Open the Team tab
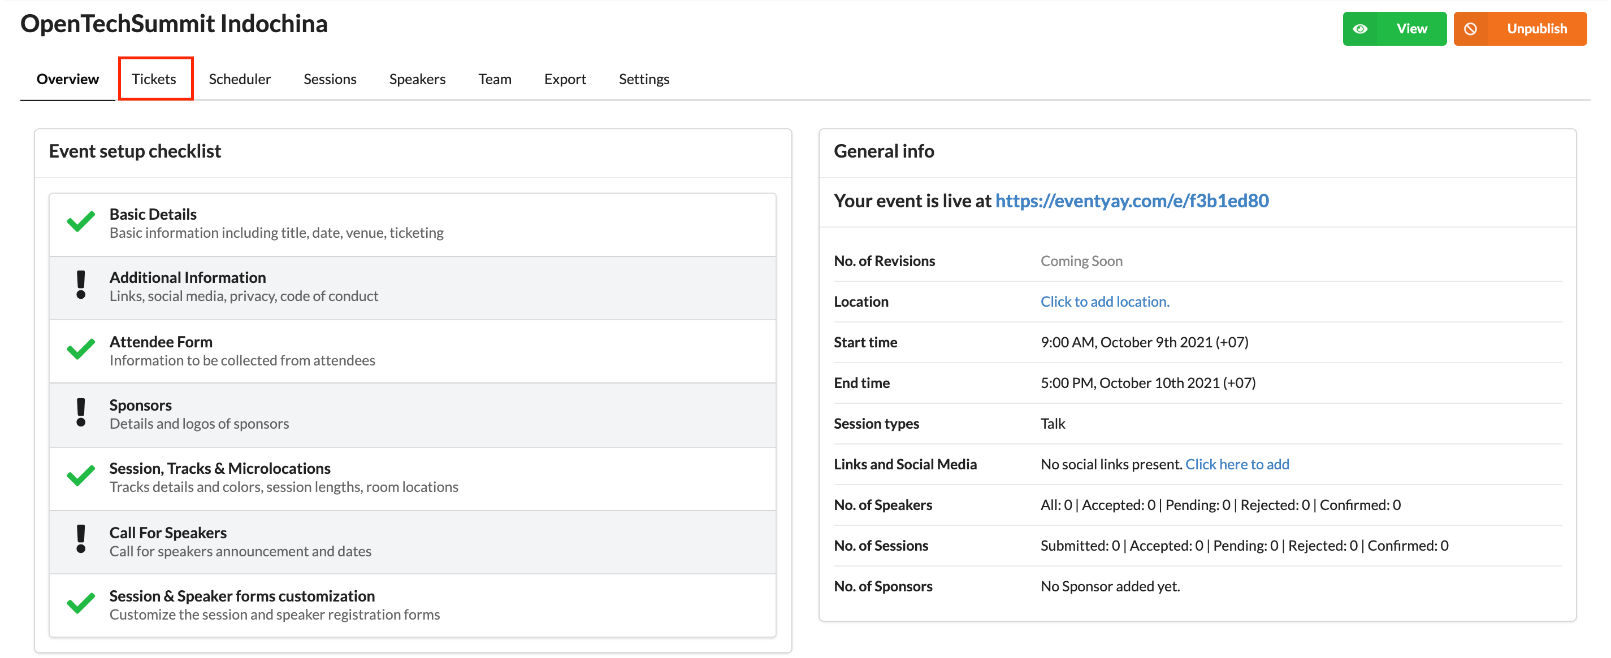This screenshot has width=1611, height=658. [x=495, y=80]
